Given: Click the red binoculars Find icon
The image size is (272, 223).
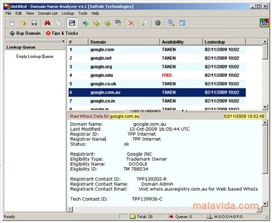Looking at the screenshot, I should 47,23.
